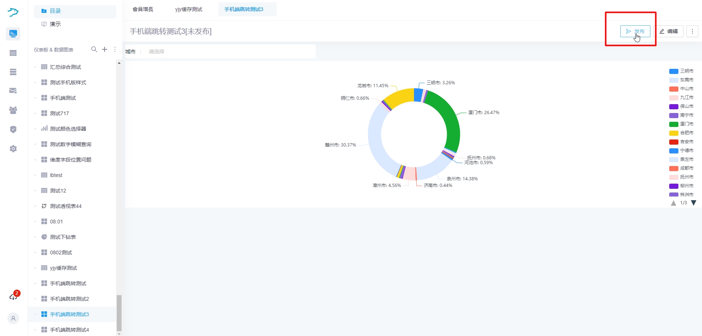Click the 编辑 edit button
Viewport: 702px width, 336px height.
tap(669, 31)
